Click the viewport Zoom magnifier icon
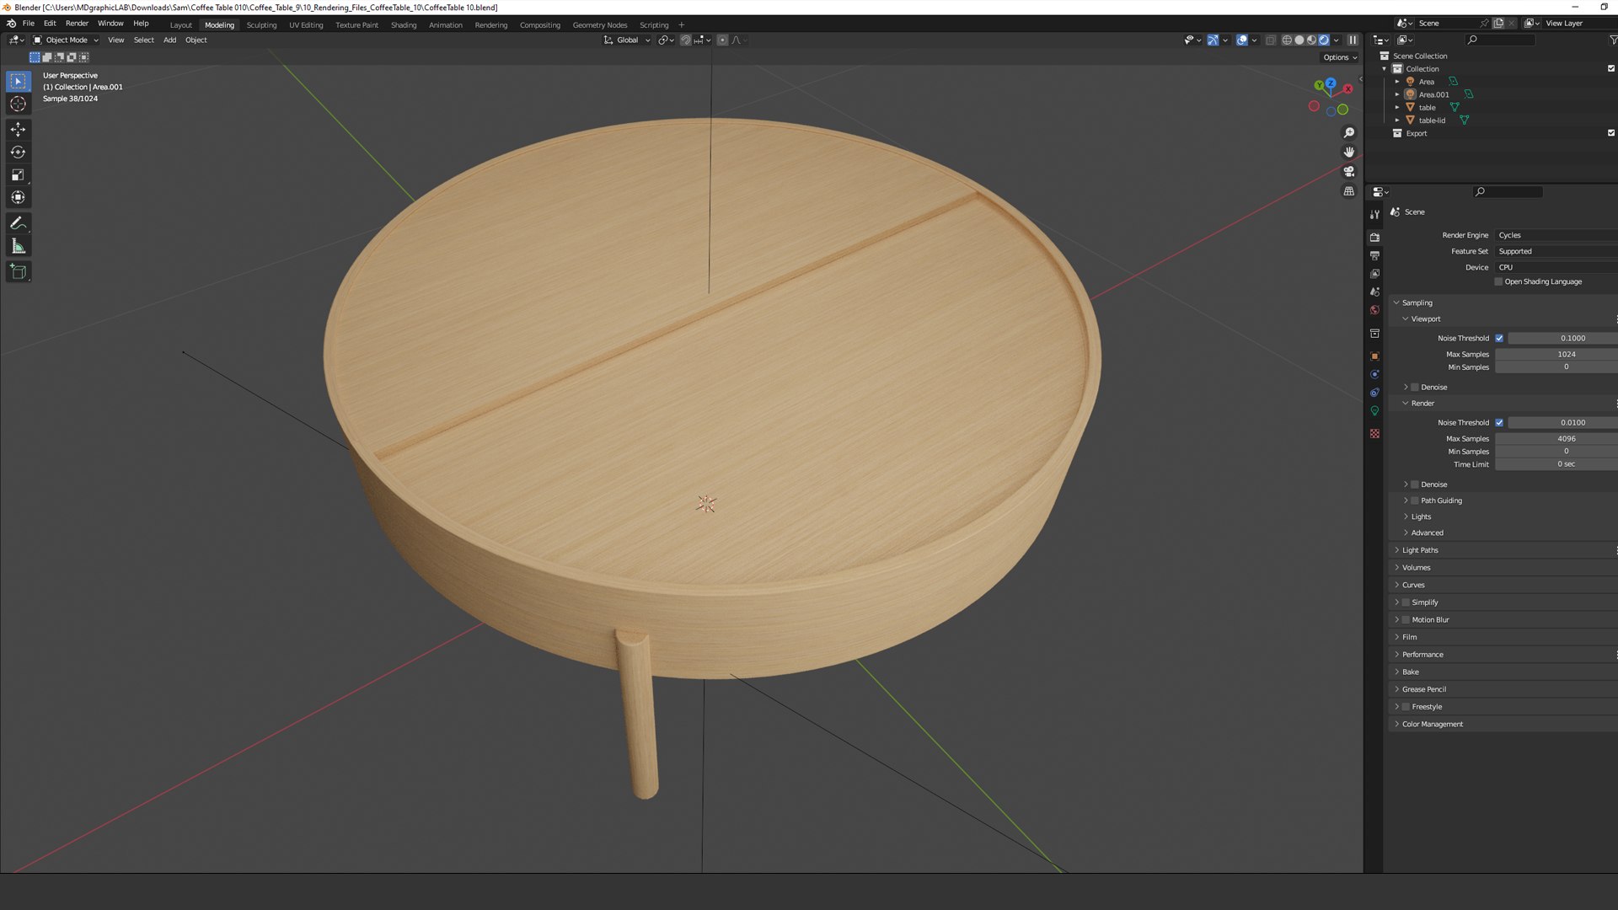This screenshot has width=1618, height=910. (x=1348, y=133)
